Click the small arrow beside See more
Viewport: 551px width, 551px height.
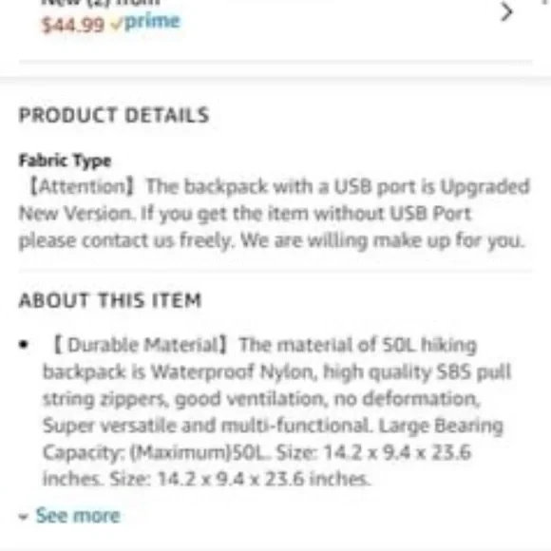(x=23, y=517)
